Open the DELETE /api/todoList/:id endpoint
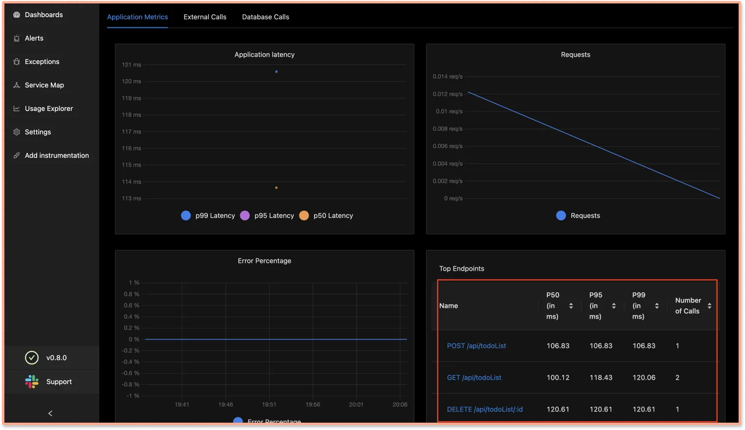The height and width of the screenshot is (430, 745). [485, 409]
